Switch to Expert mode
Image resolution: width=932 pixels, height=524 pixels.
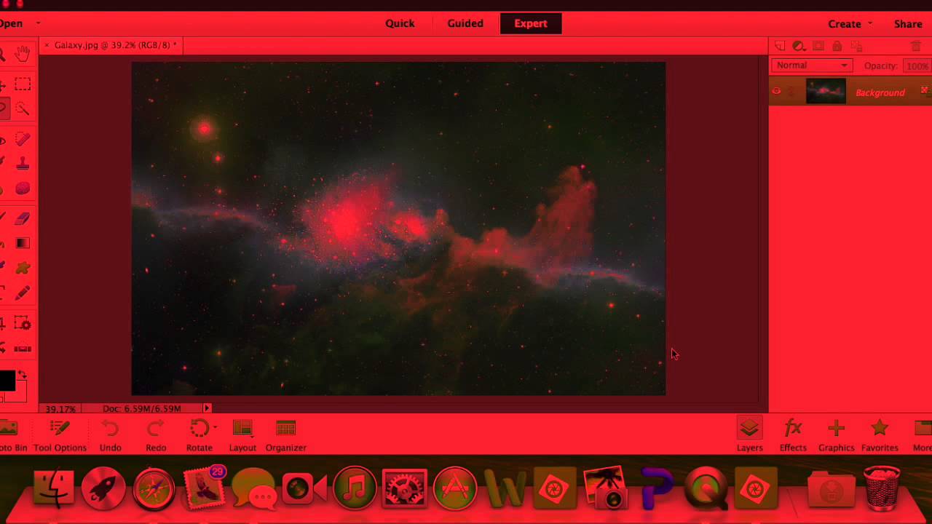(531, 23)
